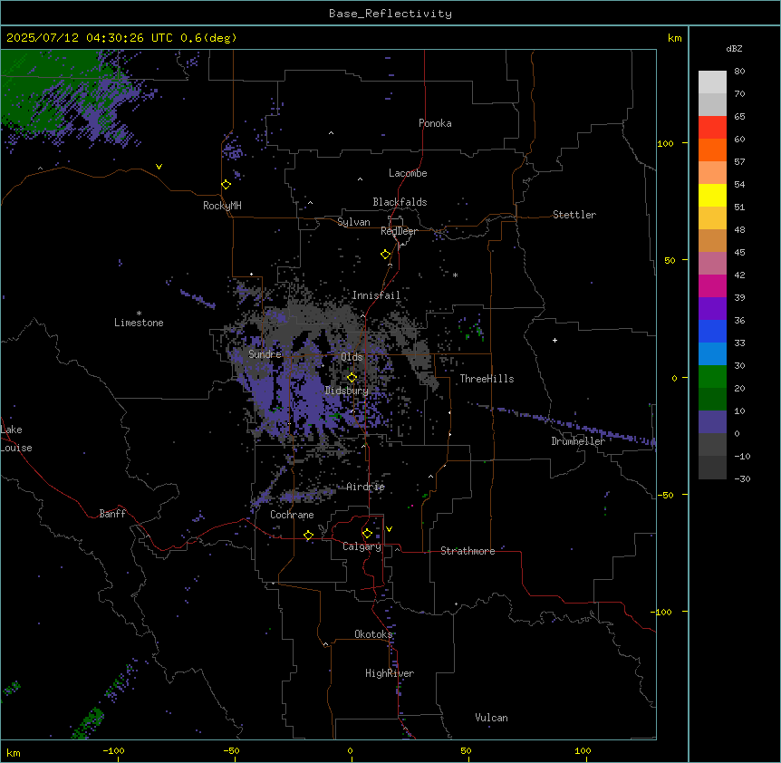The width and height of the screenshot is (781, 763).
Task: Click the Okotoks label
Action: point(373,634)
